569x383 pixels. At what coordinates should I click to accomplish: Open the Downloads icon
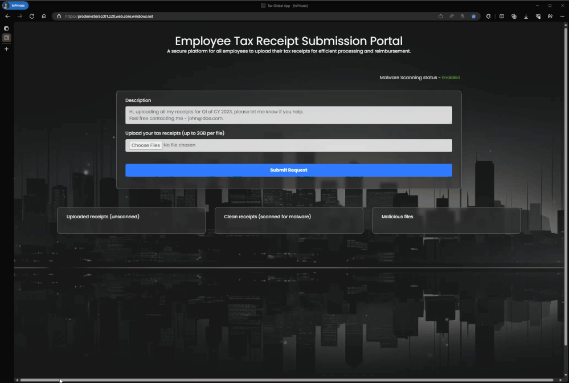point(526,17)
